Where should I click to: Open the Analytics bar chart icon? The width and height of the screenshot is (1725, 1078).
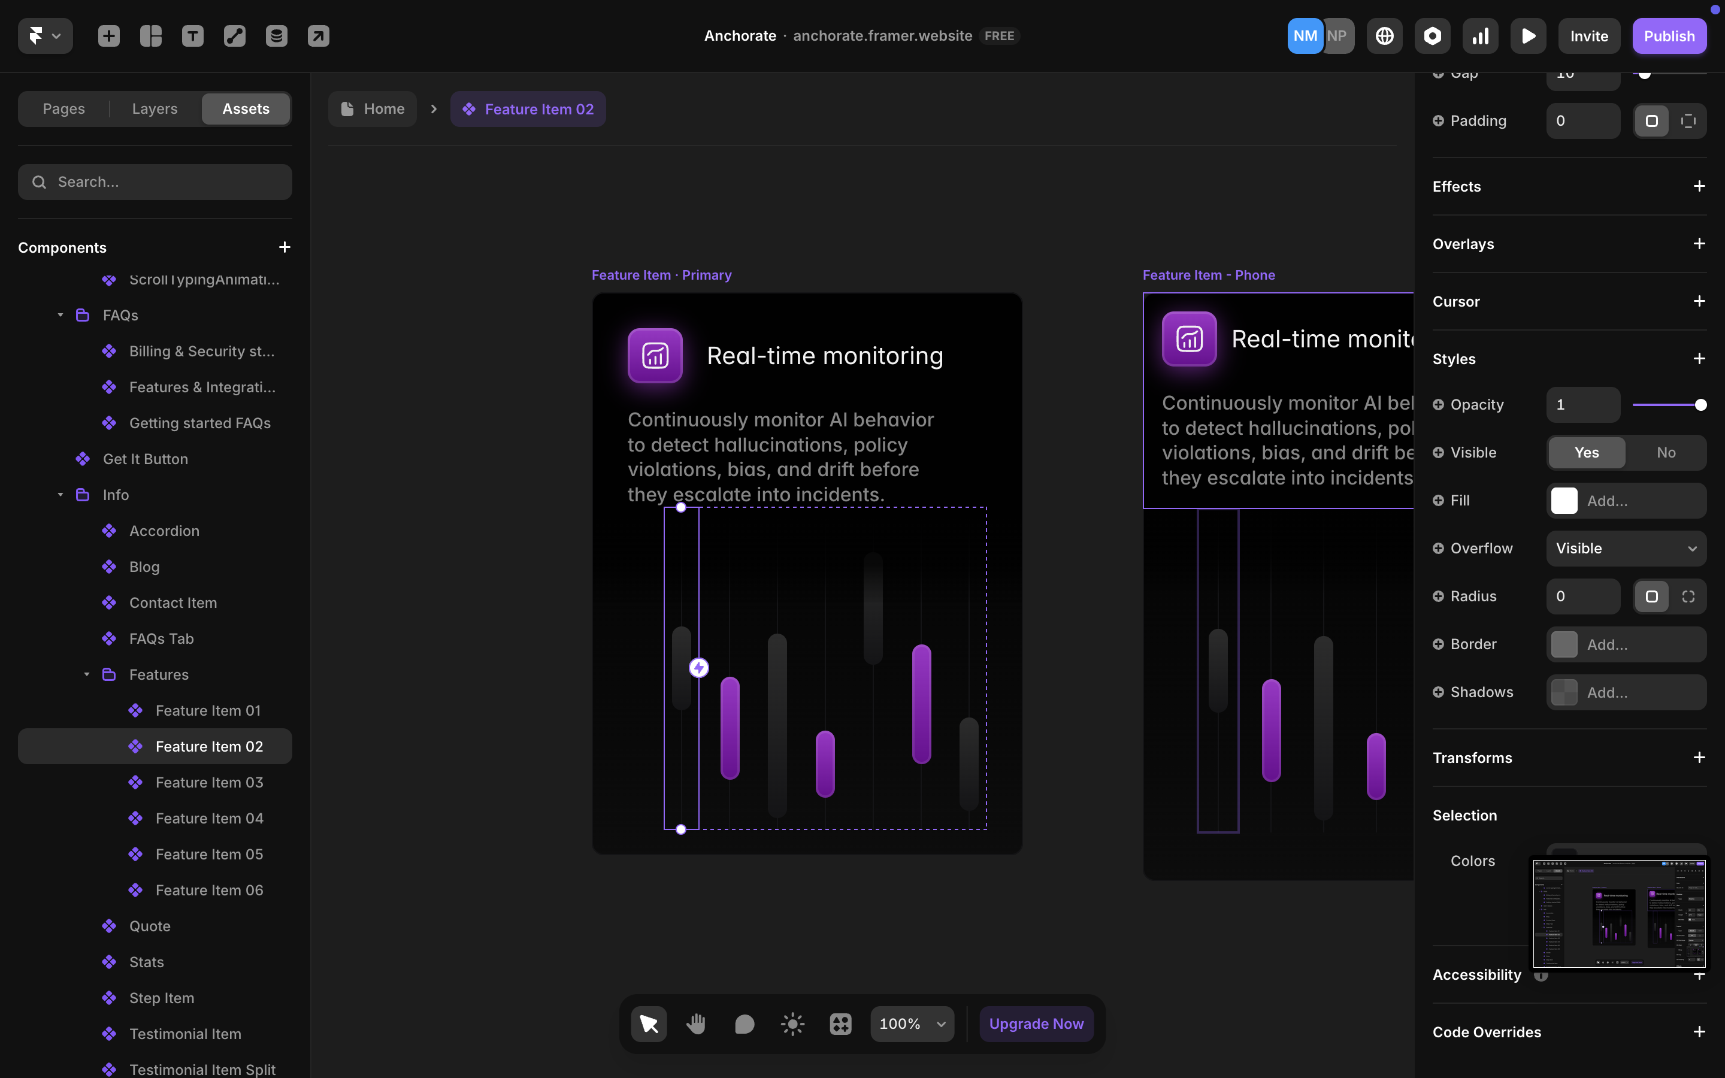[x=1480, y=36]
